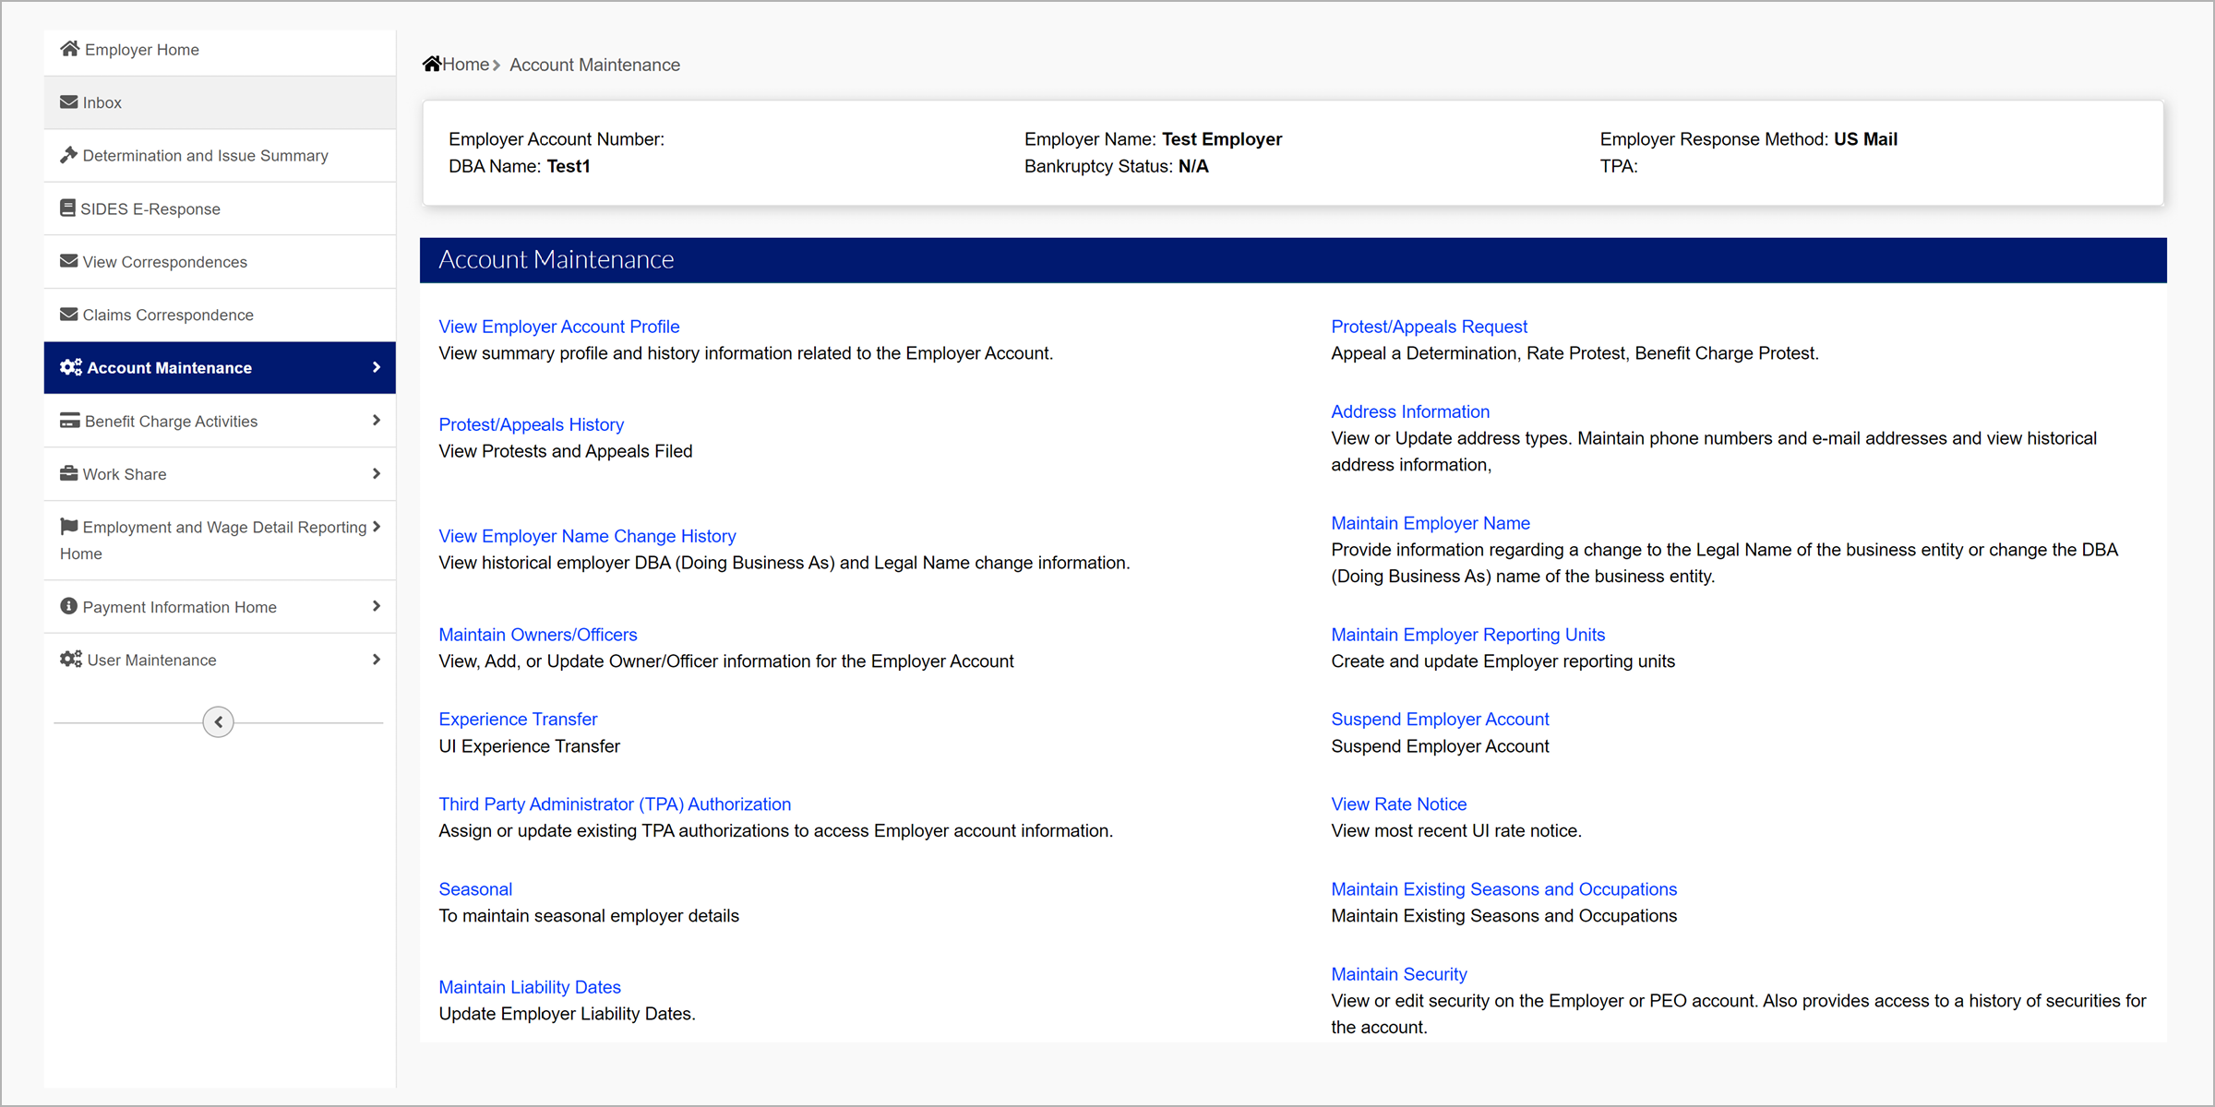Click the gears icon beside User Maintenance
The image size is (2215, 1107).
[70, 660]
